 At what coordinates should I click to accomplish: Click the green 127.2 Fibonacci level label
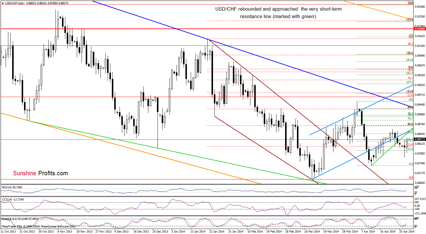[x=410, y=82]
